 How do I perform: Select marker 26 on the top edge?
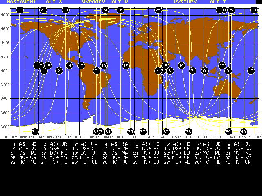[158, 10]
